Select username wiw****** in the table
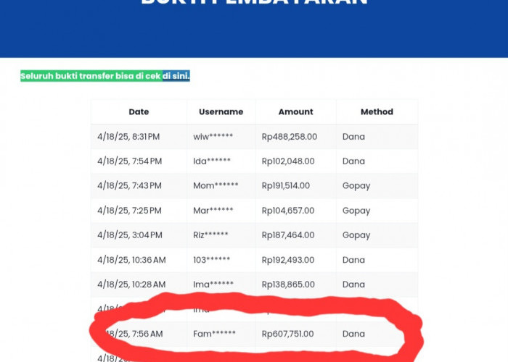Viewport: 508px width, 362px height. [x=213, y=136]
